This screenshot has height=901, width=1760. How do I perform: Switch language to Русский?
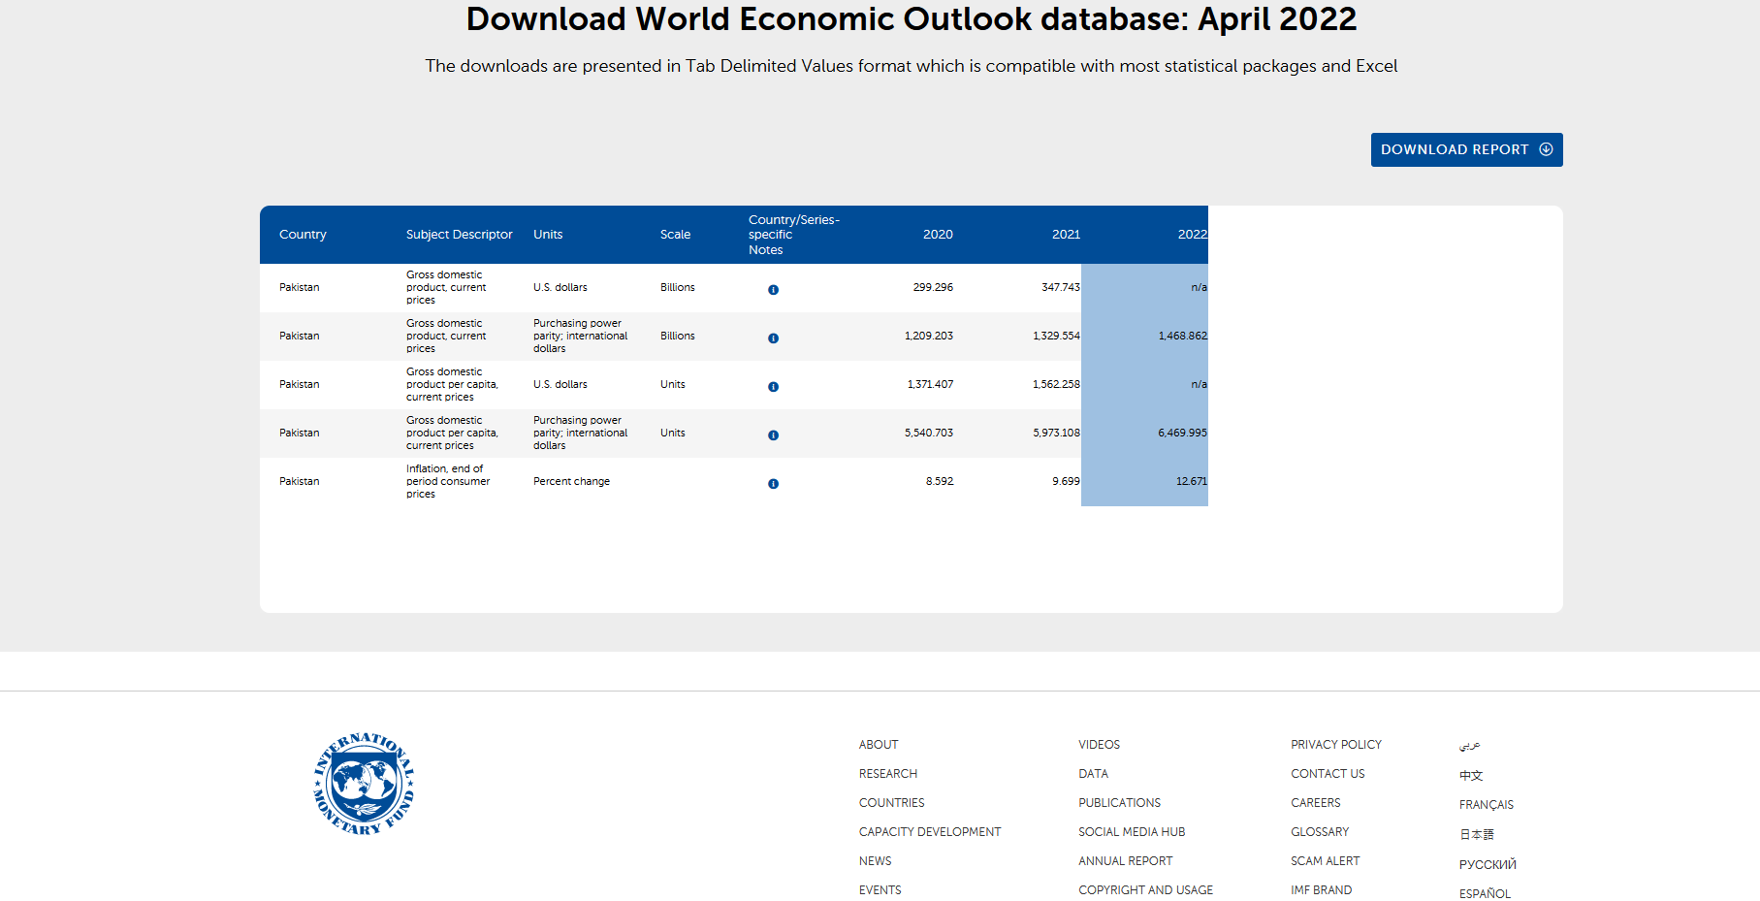pyautogui.click(x=1488, y=864)
